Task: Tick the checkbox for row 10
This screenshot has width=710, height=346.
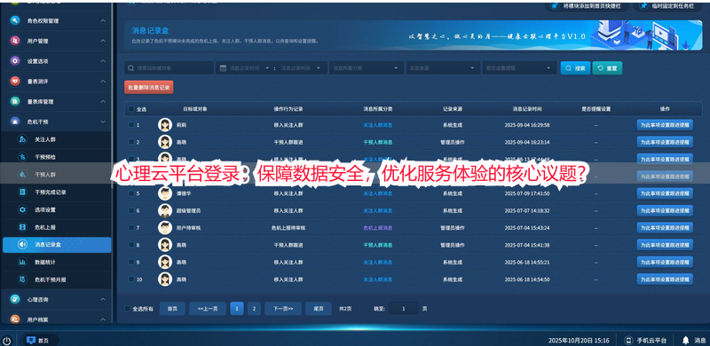Action: 131,279
